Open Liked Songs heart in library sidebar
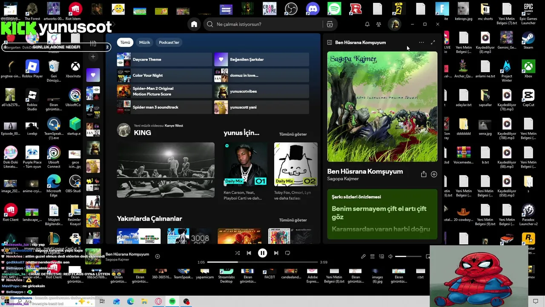The width and height of the screenshot is (545, 307). 93,75
